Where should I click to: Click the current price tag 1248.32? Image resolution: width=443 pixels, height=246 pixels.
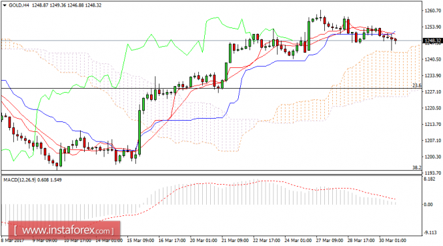(x=432, y=41)
